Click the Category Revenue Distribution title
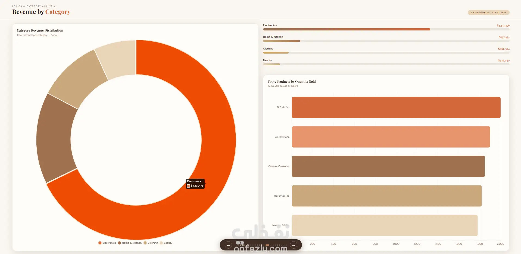This screenshot has height=254, width=521. point(40,30)
